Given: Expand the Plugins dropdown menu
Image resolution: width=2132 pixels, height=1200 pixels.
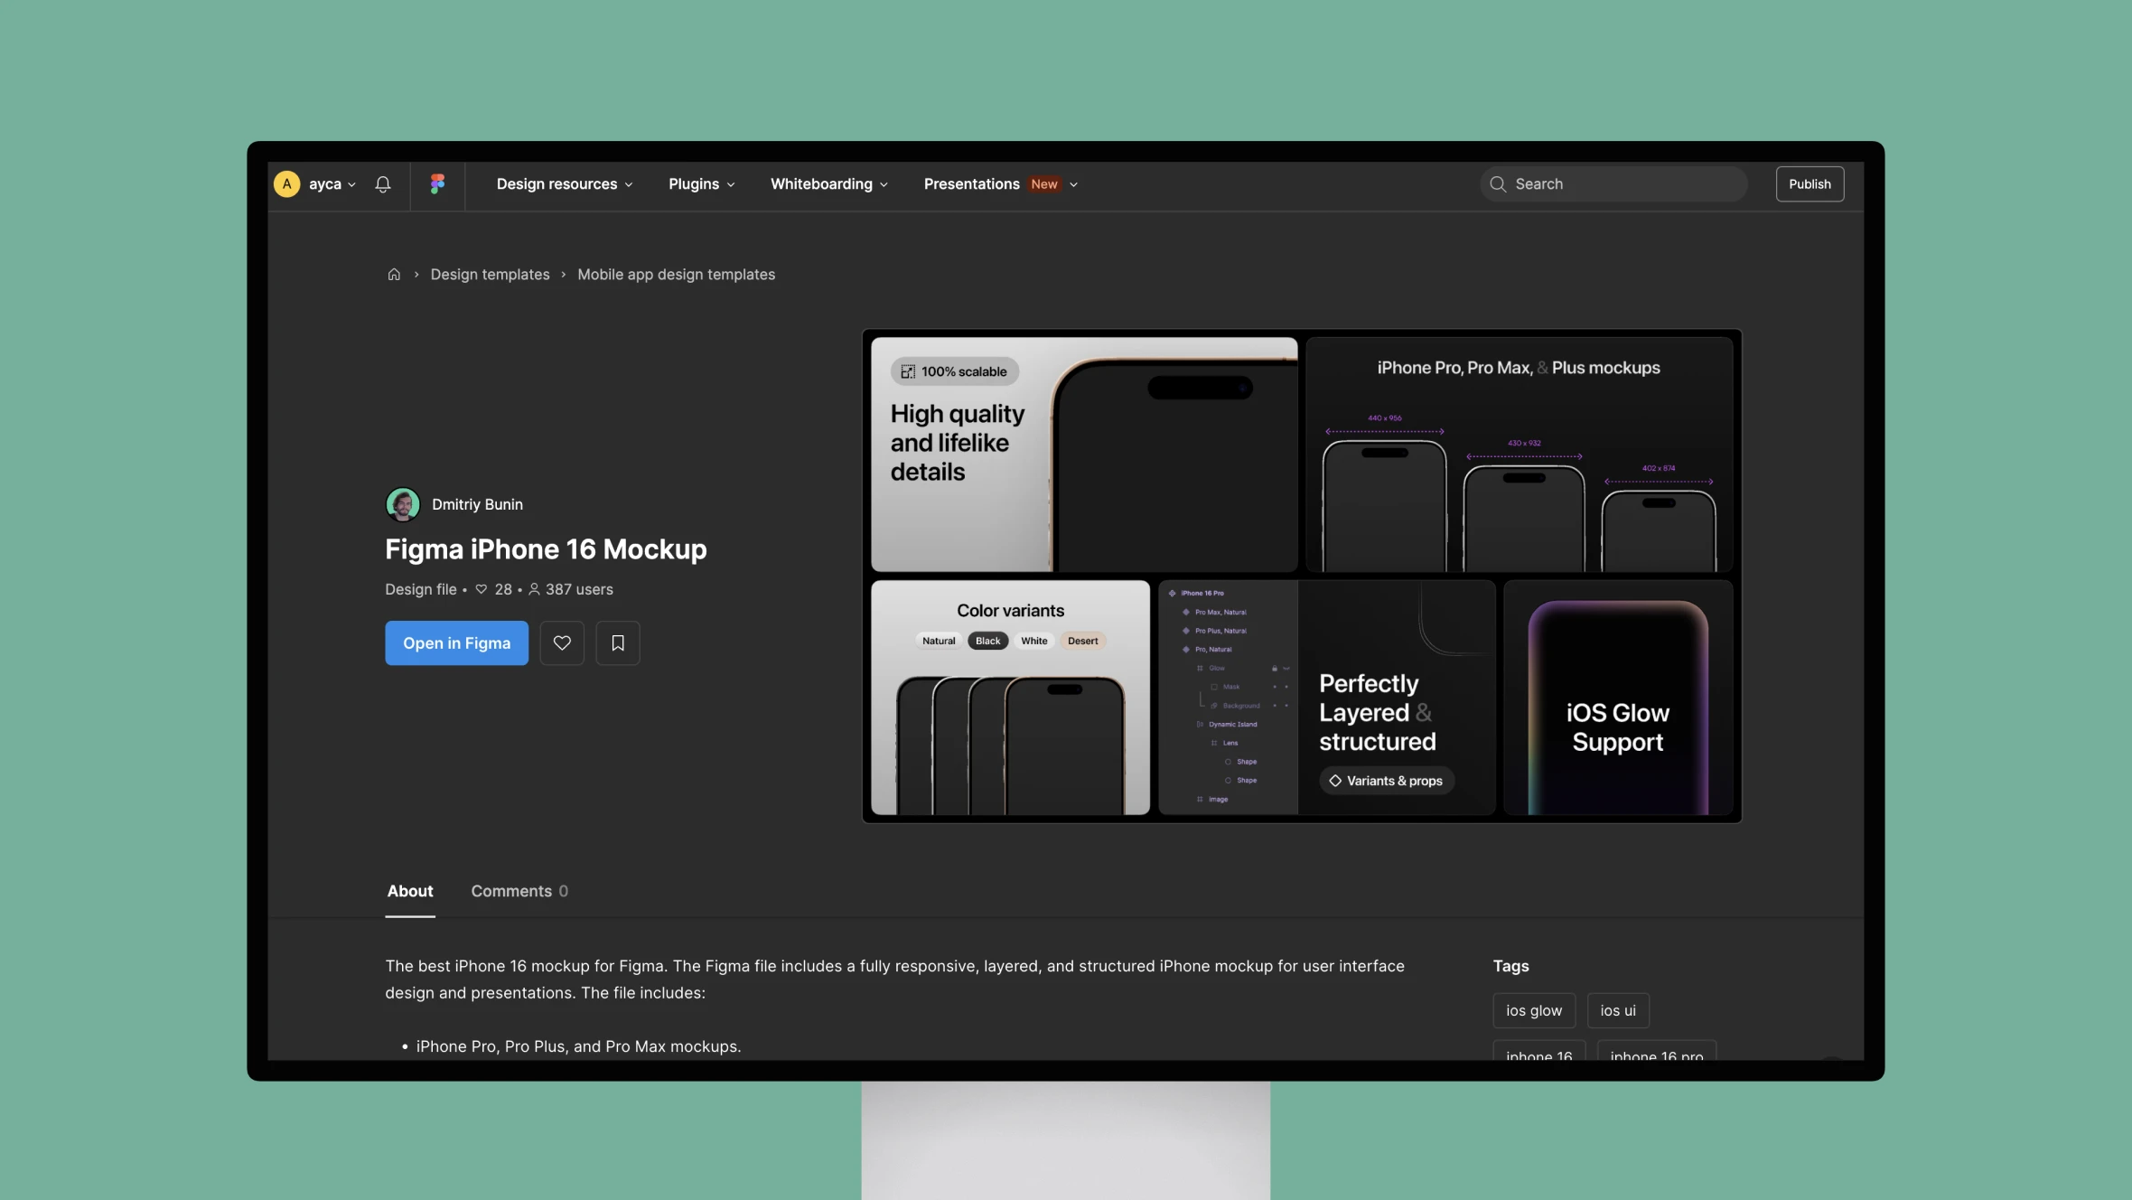Looking at the screenshot, I should tap(700, 183).
